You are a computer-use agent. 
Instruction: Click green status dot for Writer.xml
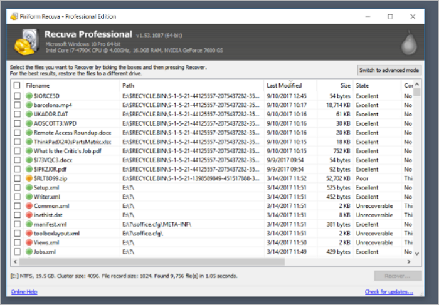[29, 197]
